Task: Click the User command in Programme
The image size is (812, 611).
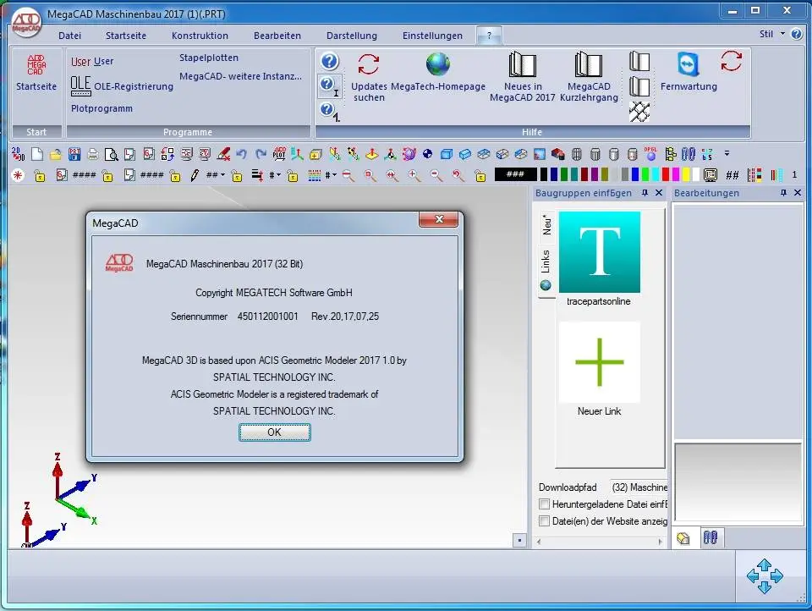Action: [92, 61]
